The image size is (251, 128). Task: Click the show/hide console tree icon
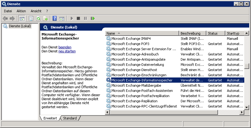(x=22, y=19)
